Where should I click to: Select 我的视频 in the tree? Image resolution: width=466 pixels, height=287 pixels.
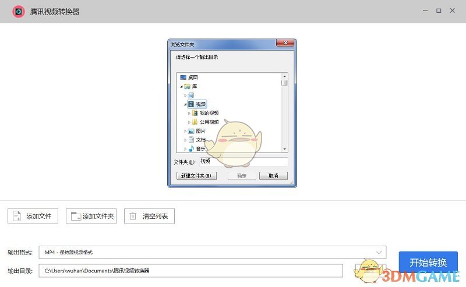coord(209,113)
